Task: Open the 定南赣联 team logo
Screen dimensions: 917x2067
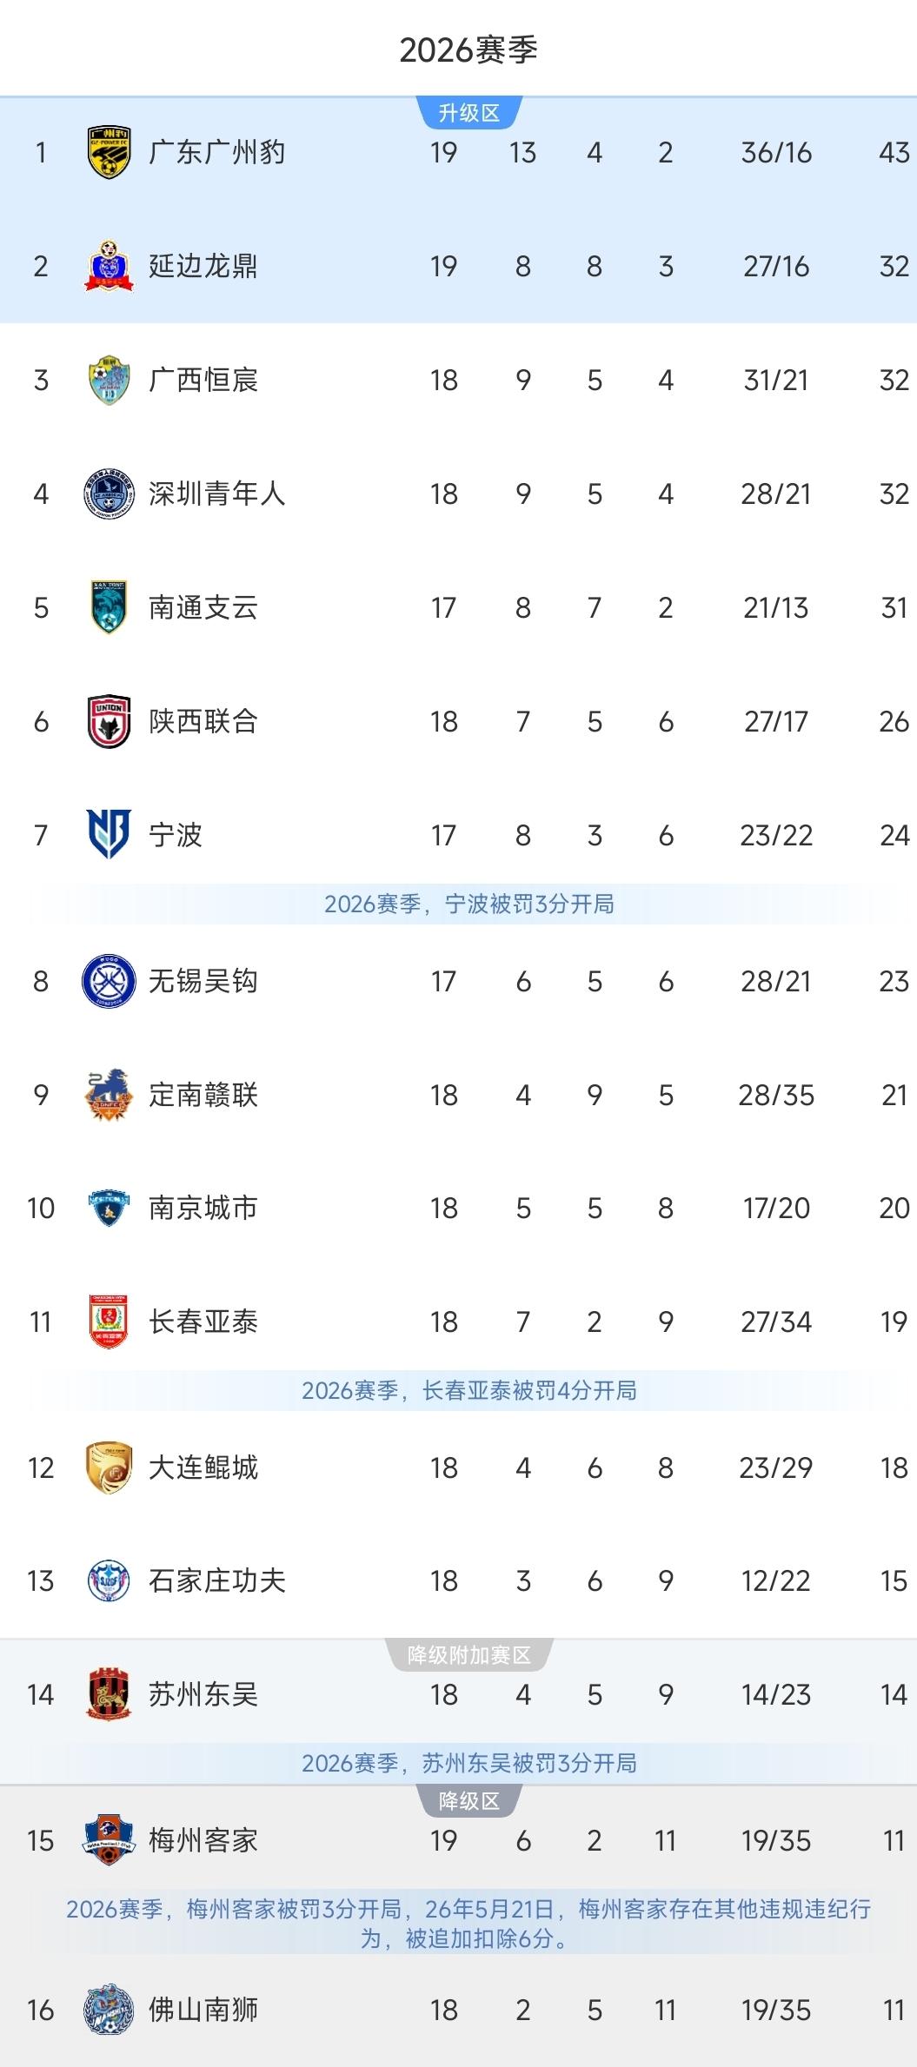Action: 110,1095
